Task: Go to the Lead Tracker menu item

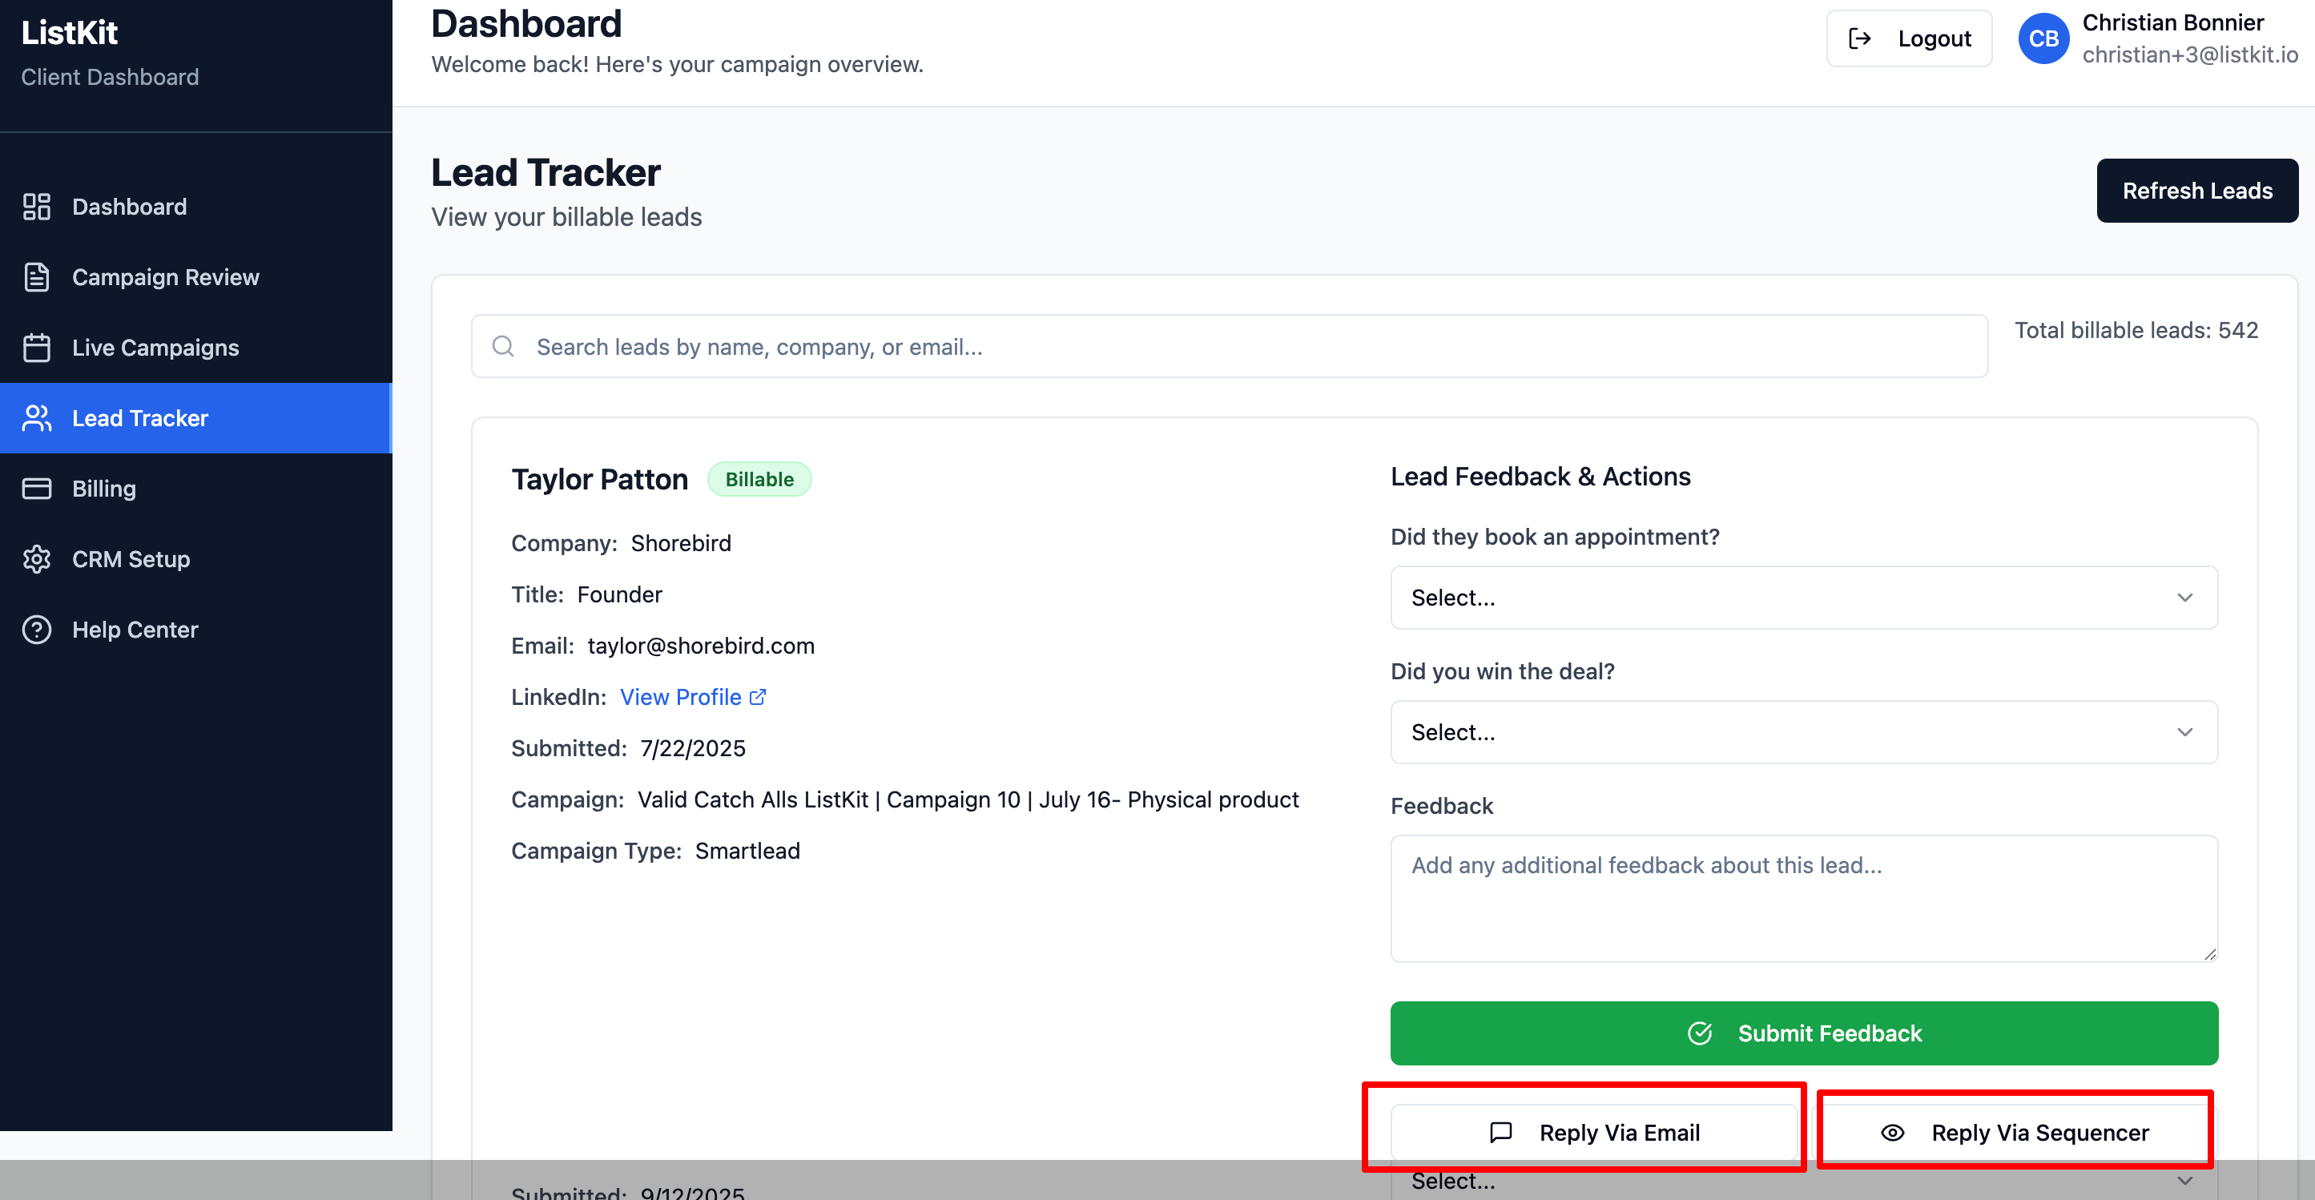Action: pos(140,418)
